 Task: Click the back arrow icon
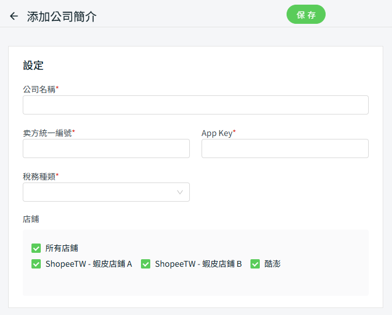pos(14,16)
